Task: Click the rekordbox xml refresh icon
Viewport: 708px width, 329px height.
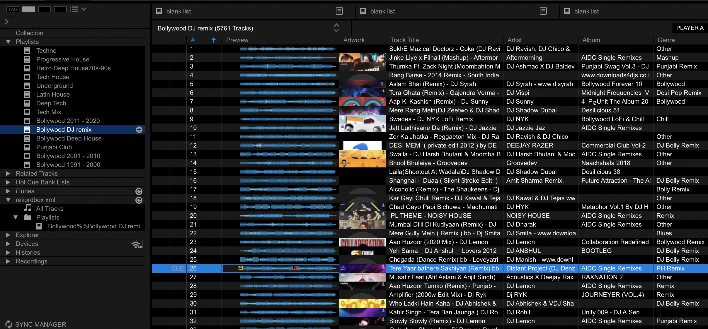Action: (139, 200)
